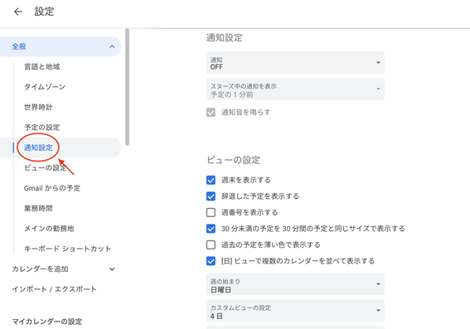Open 予定の設定 section
Screen dimensions: 470x329
pos(42,128)
